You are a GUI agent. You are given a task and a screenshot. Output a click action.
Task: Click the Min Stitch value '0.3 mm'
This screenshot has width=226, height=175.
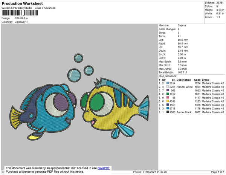point(182,65)
